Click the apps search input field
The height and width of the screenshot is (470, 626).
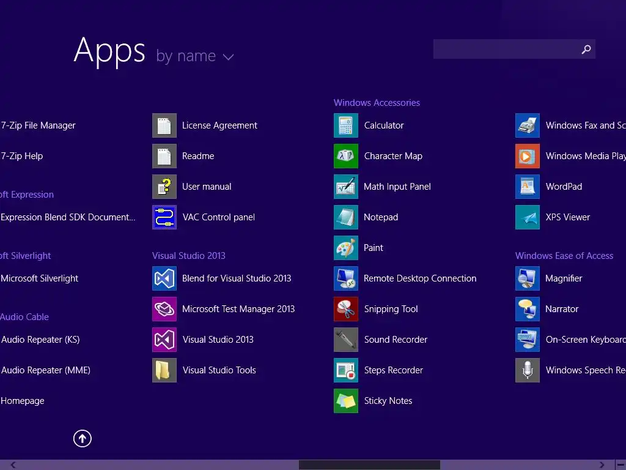514,49
